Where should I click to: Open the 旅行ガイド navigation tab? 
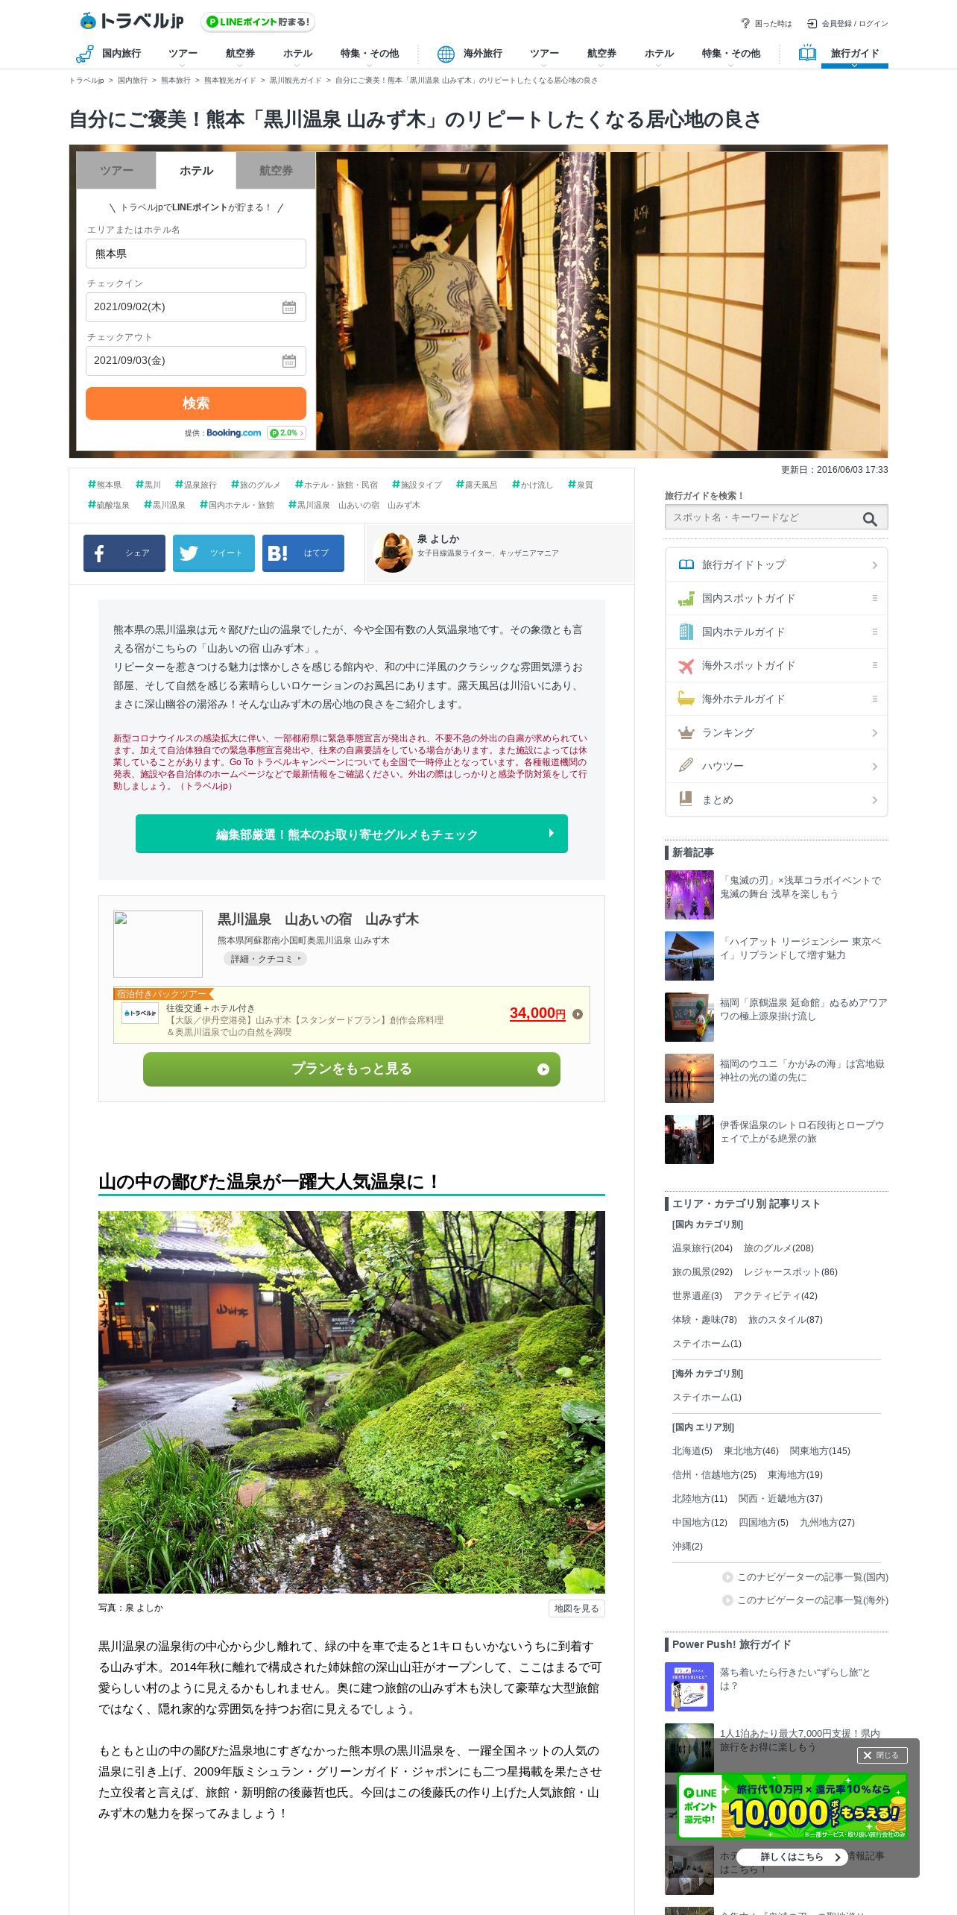(x=854, y=54)
